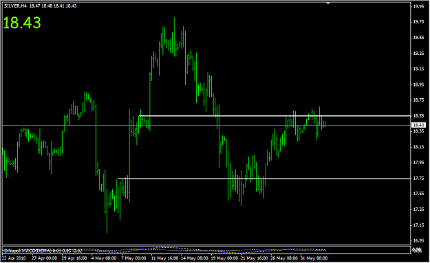Click the 4 May 08:00 time label
Viewport: 430px width, 263px height.
pos(104,258)
